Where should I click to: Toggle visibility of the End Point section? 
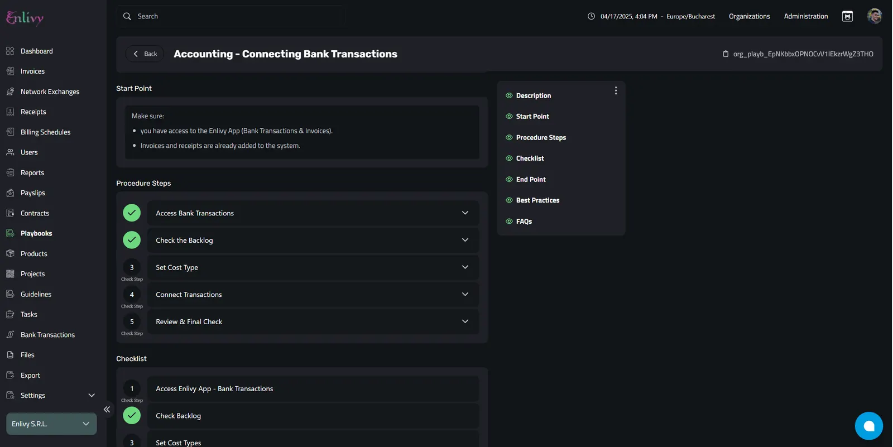click(x=509, y=179)
